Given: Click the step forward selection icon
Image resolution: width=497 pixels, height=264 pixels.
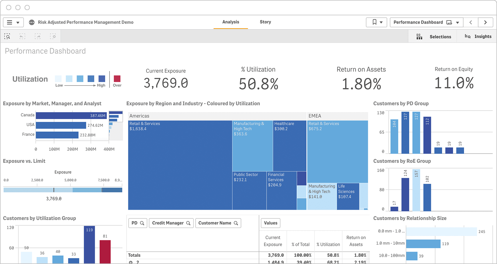Looking at the screenshot, I should (x=38, y=36).
